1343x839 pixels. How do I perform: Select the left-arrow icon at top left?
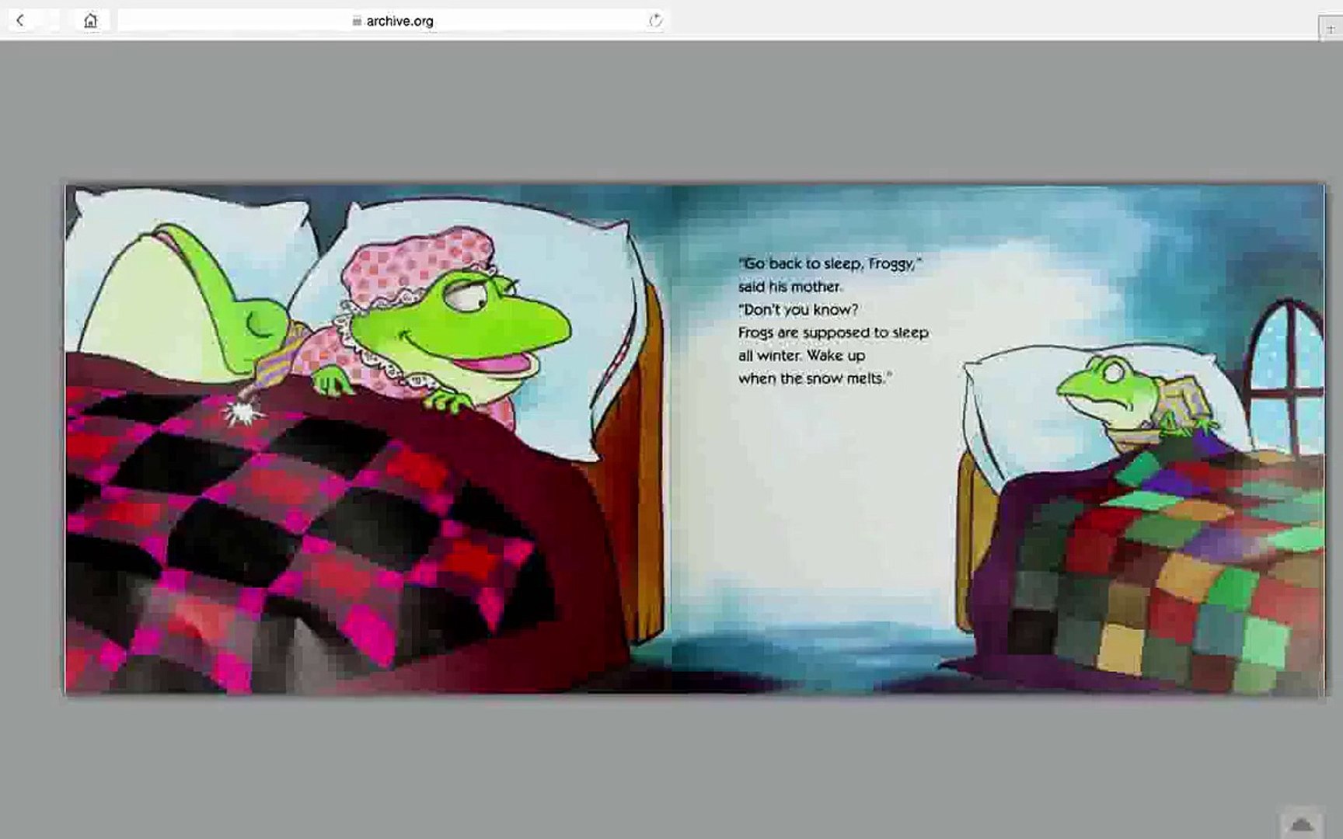[19, 19]
